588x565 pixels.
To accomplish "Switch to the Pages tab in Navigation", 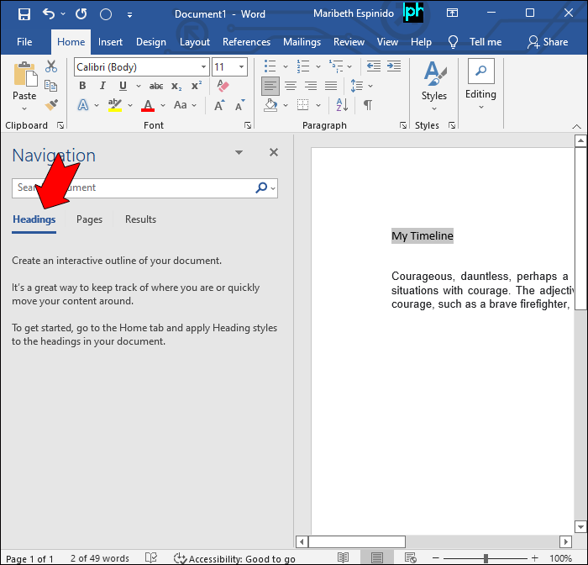I will pos(89,219).
